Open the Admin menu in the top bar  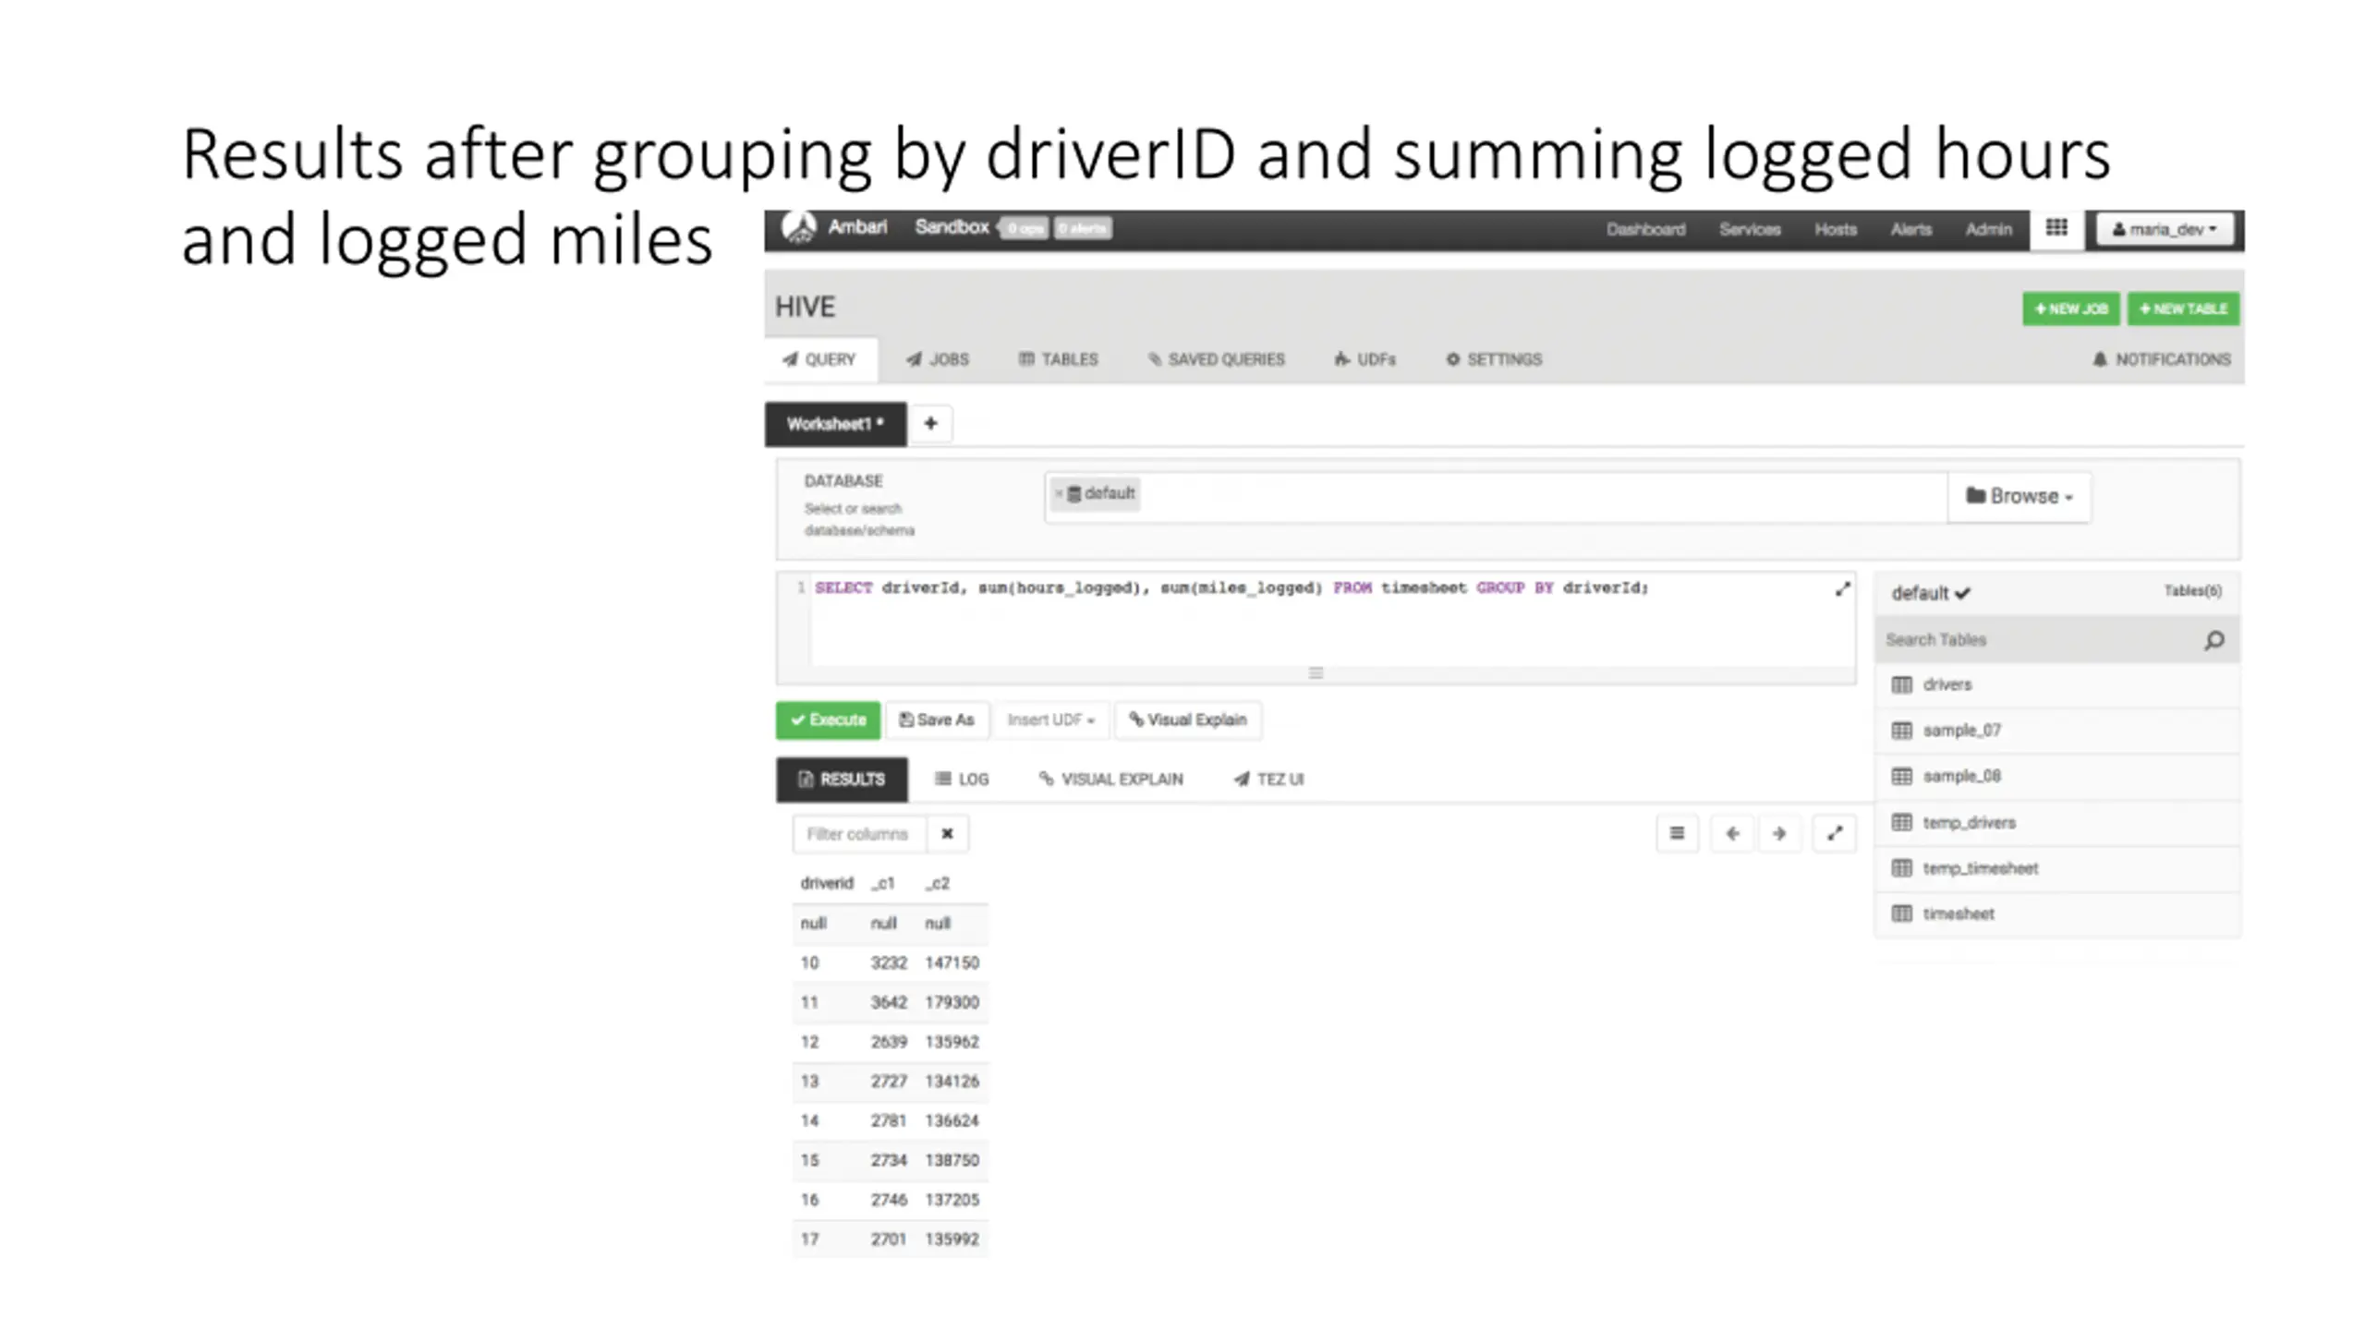[1988, 229]
